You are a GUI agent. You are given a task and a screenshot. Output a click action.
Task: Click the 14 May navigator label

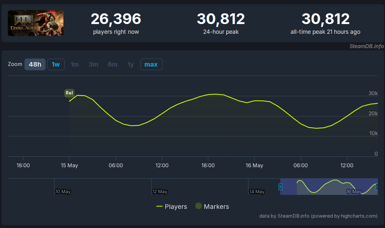click(x=257, y=192)
